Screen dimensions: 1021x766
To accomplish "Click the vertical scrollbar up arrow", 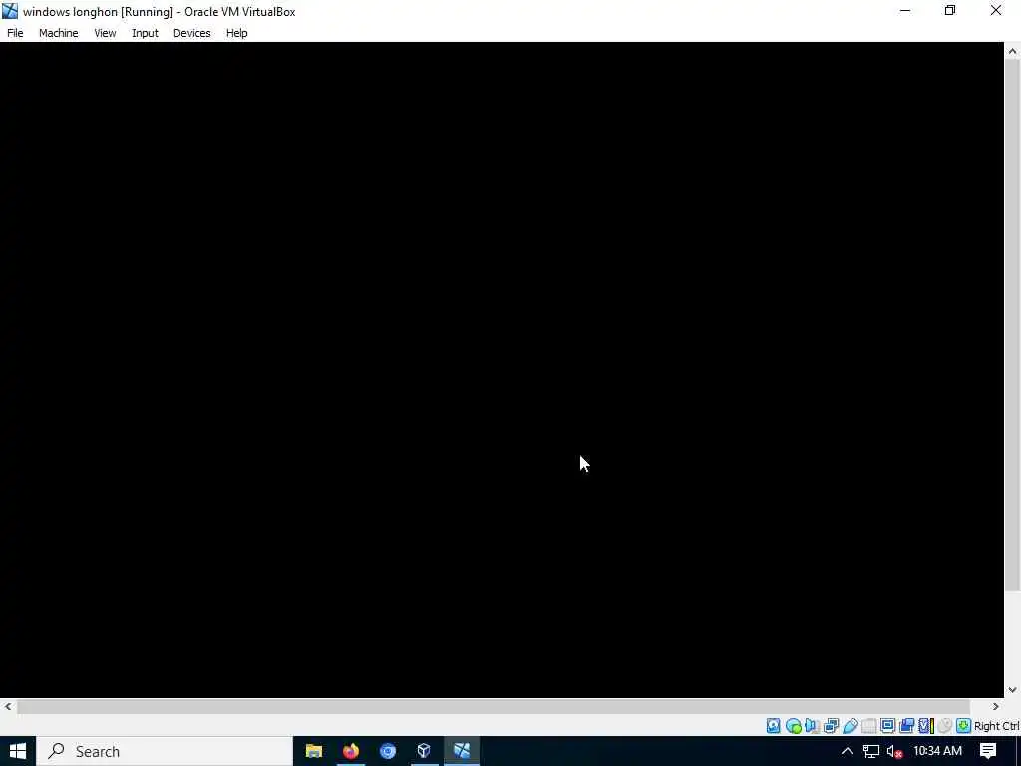I will pos(1013,52).
